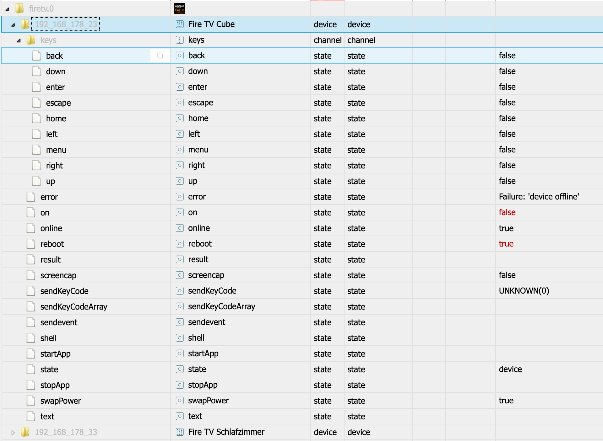Select the menu state in the tree
Viewport: 603px width, 441px height.
click(56, 150)
